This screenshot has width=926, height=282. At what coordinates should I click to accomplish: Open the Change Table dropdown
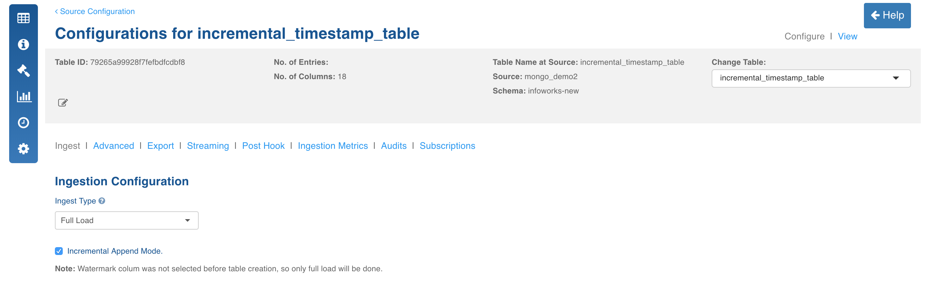[811, 78]
